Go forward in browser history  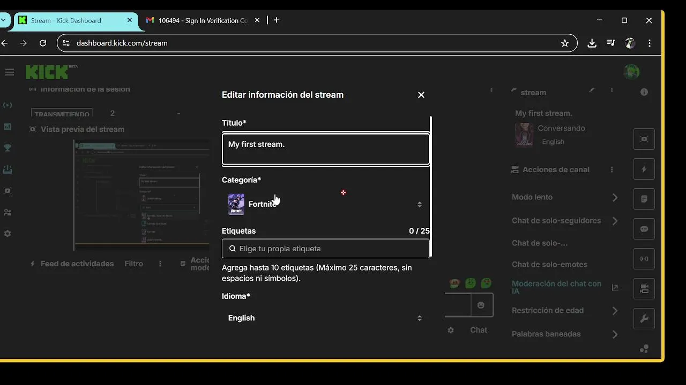point(23,43)
